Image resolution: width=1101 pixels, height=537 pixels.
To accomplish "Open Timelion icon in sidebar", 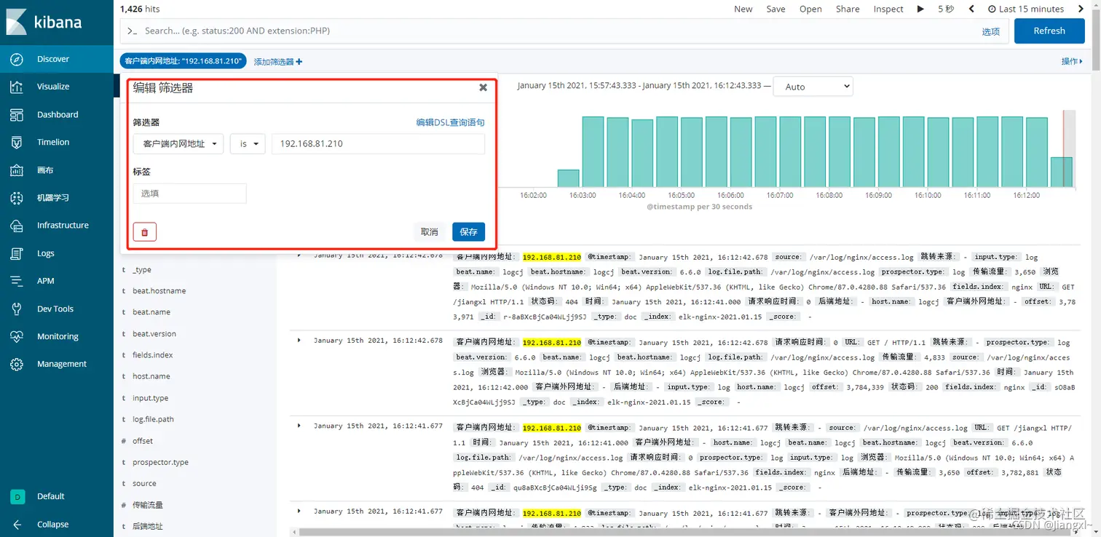I will point(17,142).
